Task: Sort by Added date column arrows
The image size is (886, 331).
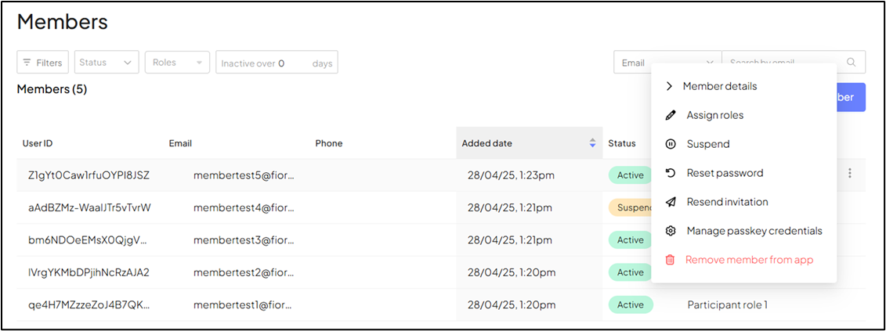Action: pyautogui.click(x=592, y=143)
